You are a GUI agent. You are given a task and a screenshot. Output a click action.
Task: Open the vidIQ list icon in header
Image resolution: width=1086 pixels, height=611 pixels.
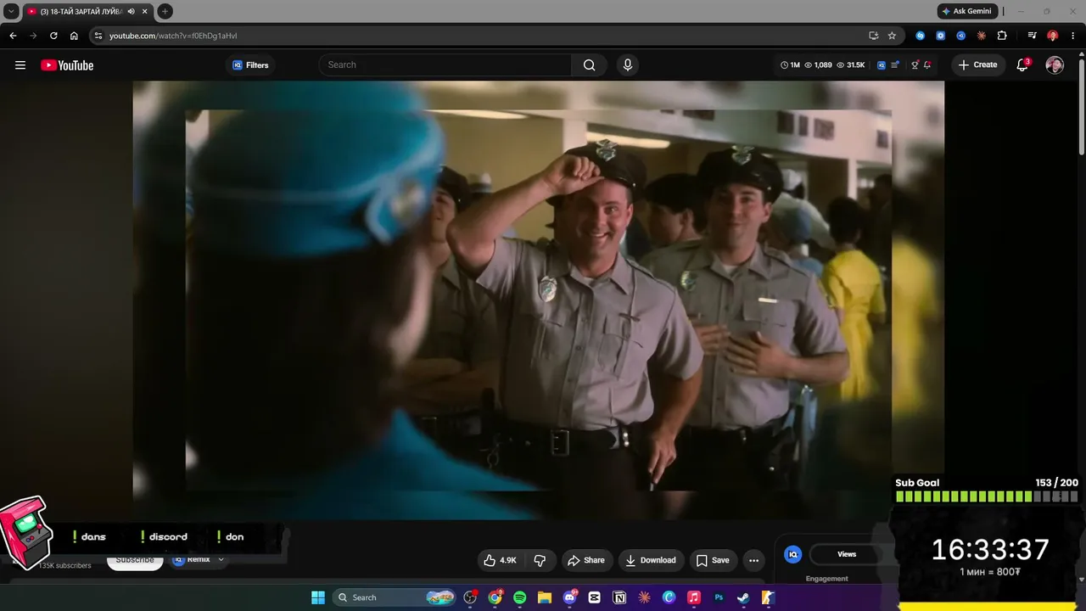[895, 65]
